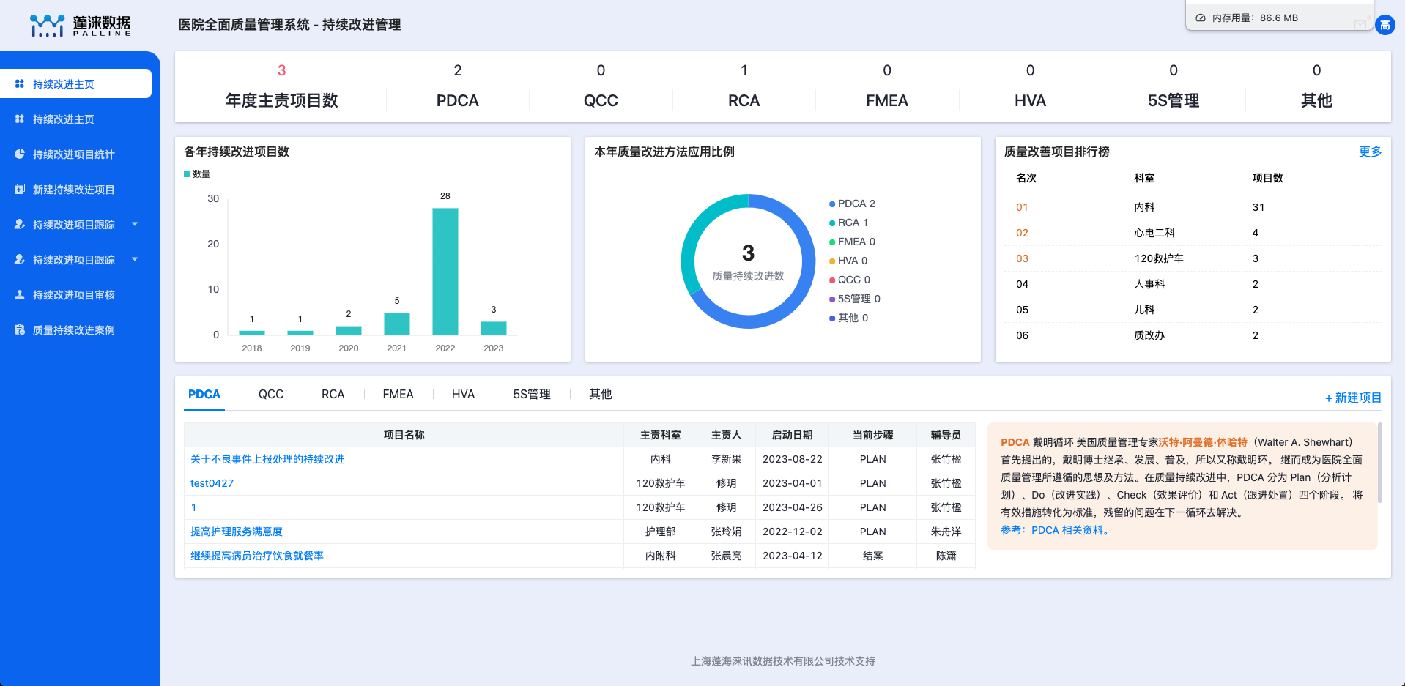
Task: Click the 启动日期 column header
Action: click(x=792, y=435)
